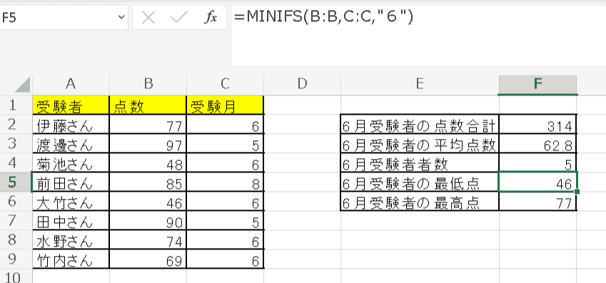Expand the Name Box dropdown arrow

pos(121,17)
